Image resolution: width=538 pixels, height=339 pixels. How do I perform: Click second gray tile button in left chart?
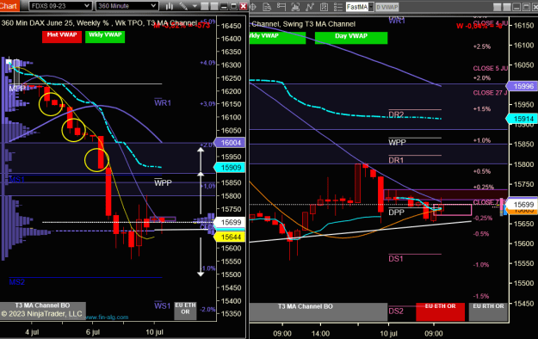point(214,6)
